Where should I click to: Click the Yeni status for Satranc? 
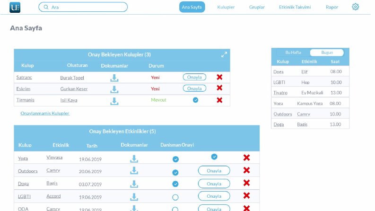155,77
